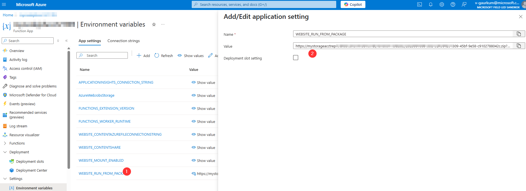
Task: Click the global search resources field
Action: (264, 4)
